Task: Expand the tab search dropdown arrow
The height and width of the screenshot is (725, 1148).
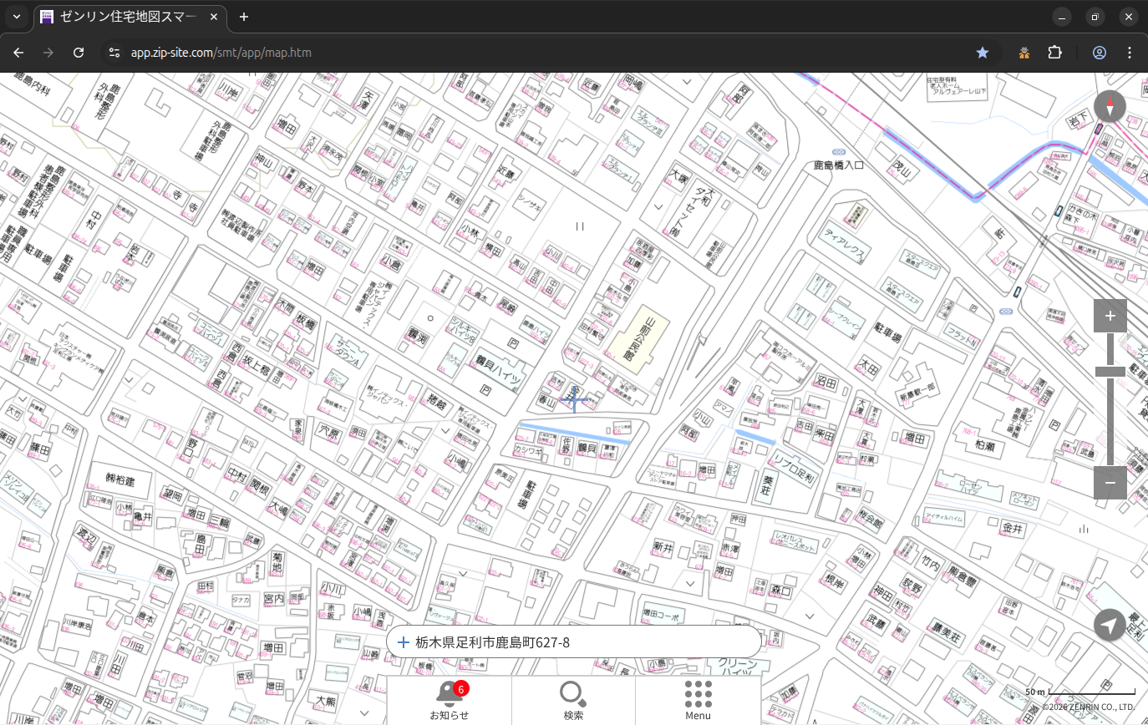Action: click(17, 17)
